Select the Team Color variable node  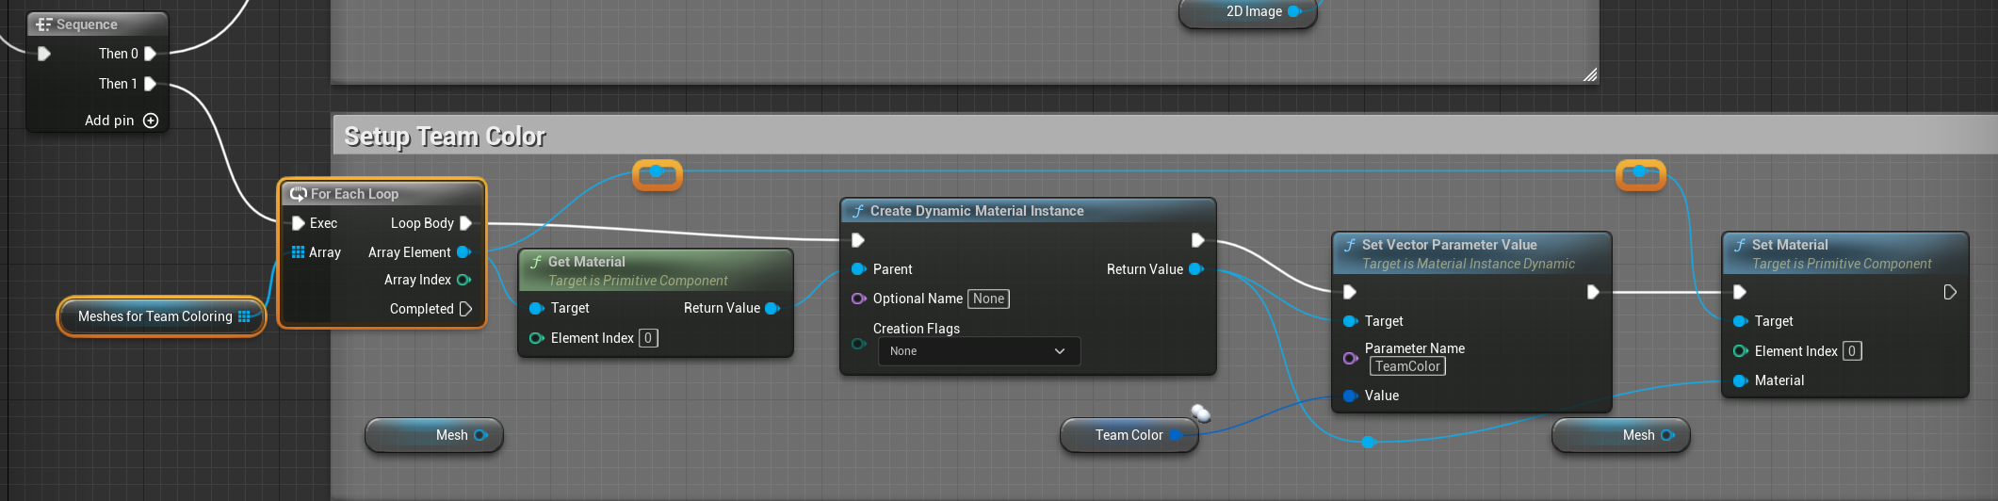[1129, 435]
